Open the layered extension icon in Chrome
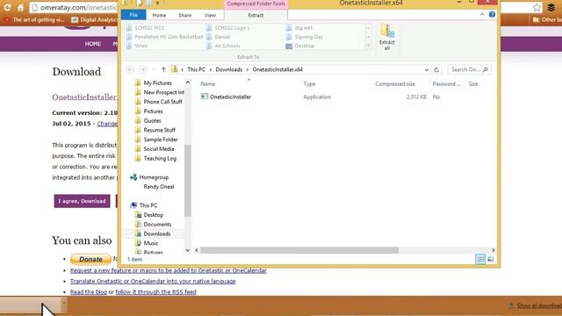Image resolution: width=562 pixels, height=316 pixels. point(551,8)
